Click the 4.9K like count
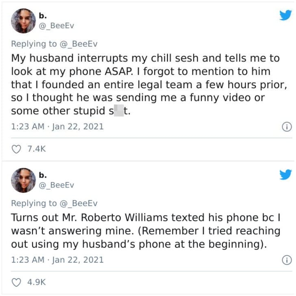 click(37, 282)
